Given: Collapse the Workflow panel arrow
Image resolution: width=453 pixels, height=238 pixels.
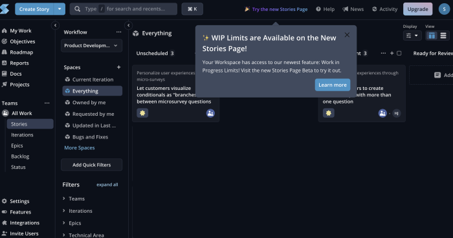Looking at the screenshot, I should [129, 25].
